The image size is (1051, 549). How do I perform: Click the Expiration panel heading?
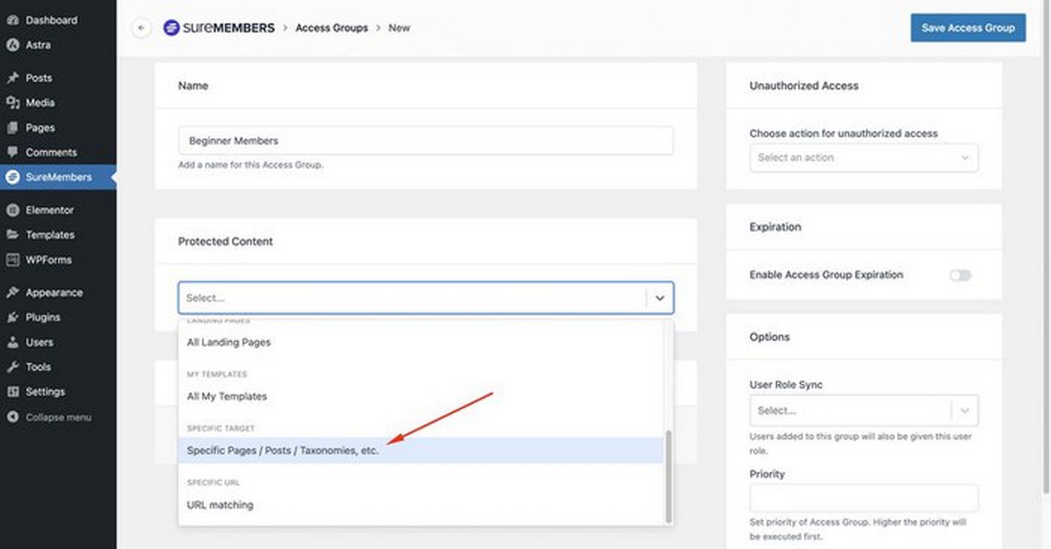pyautogui.click(x=775, y=227)
